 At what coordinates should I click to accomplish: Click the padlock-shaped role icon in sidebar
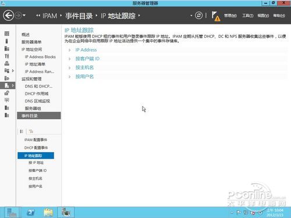click(7, 93)
